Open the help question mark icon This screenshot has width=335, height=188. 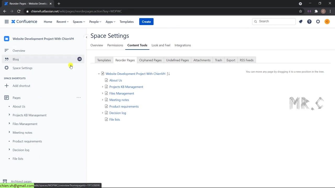click(x=309, y=22)
